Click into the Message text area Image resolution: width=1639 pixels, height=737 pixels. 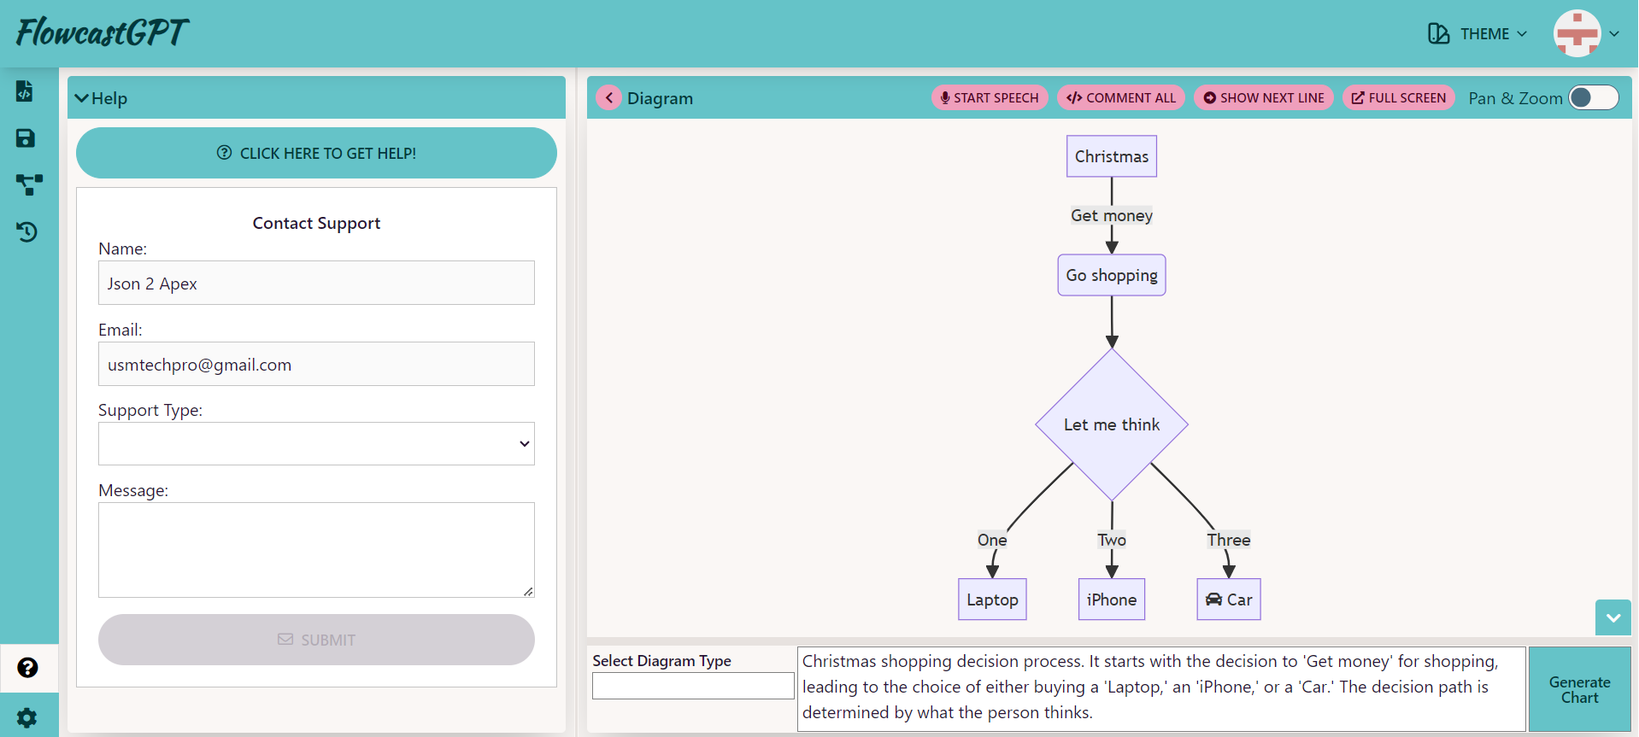click(316, 550)
